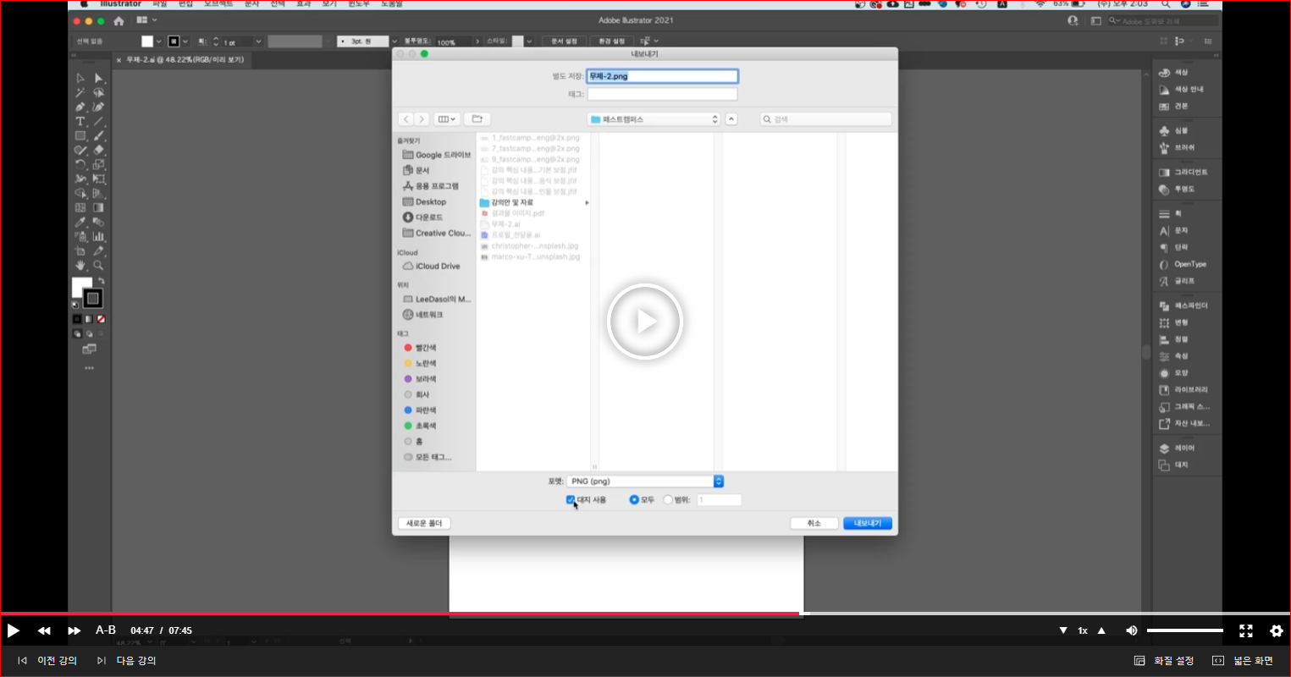Viewport: 1291px width, 677px height.
Task: Open the fill color dropdown arrow
Action: [x=158, y=41]
